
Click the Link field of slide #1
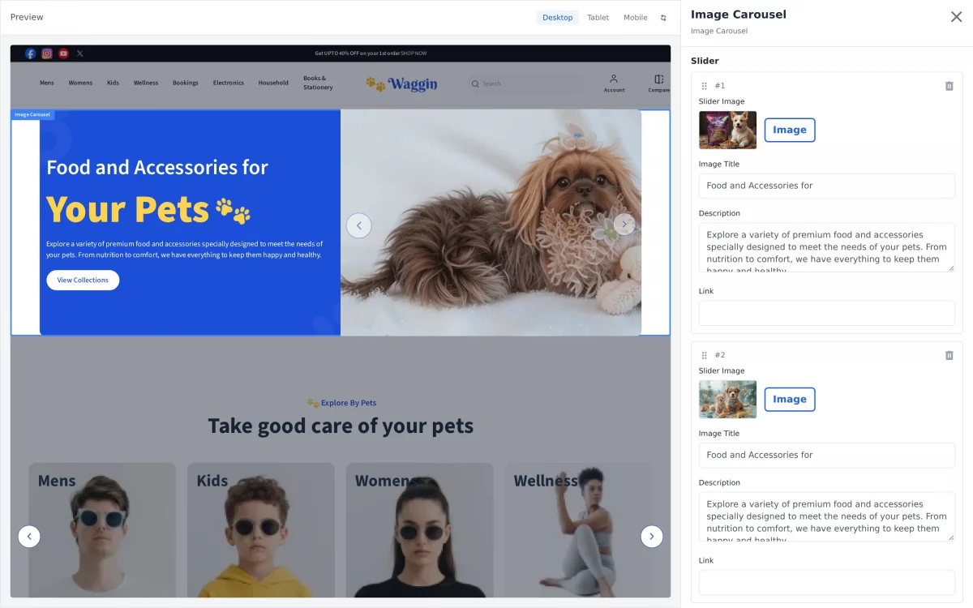point(827,313)
